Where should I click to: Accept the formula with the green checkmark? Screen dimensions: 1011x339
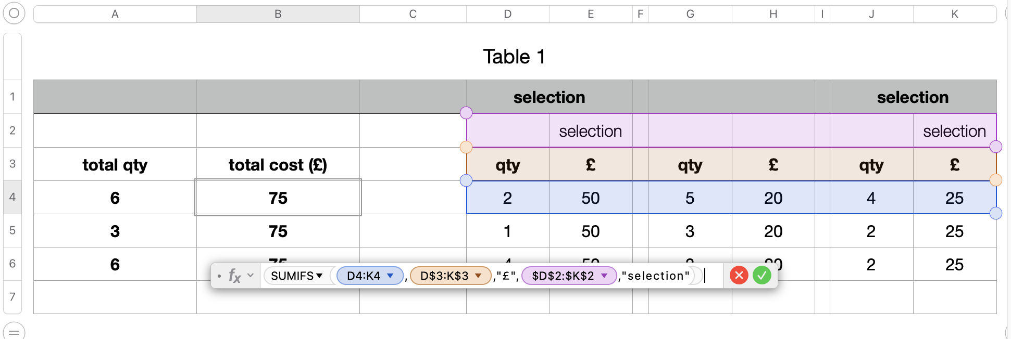(x=762, y=275)
